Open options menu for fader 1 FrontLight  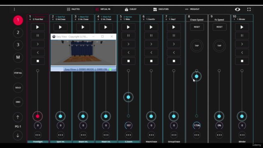(38, 135)
